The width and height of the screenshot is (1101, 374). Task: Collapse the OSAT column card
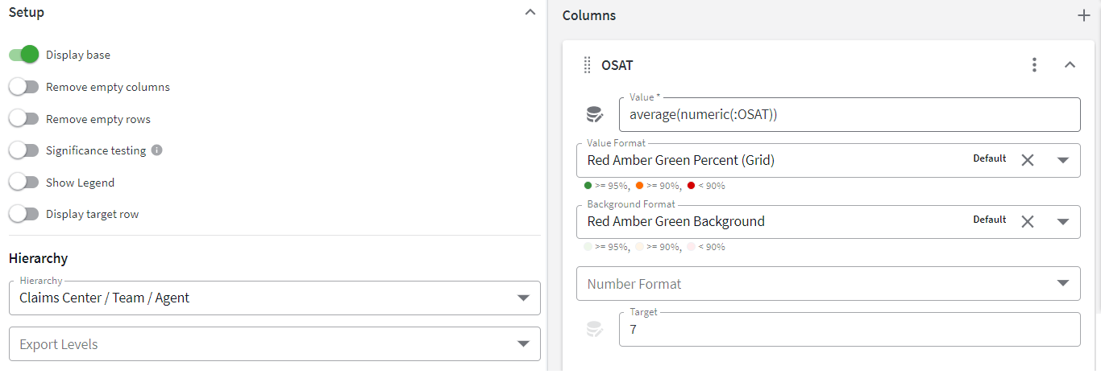[1070, 65]
